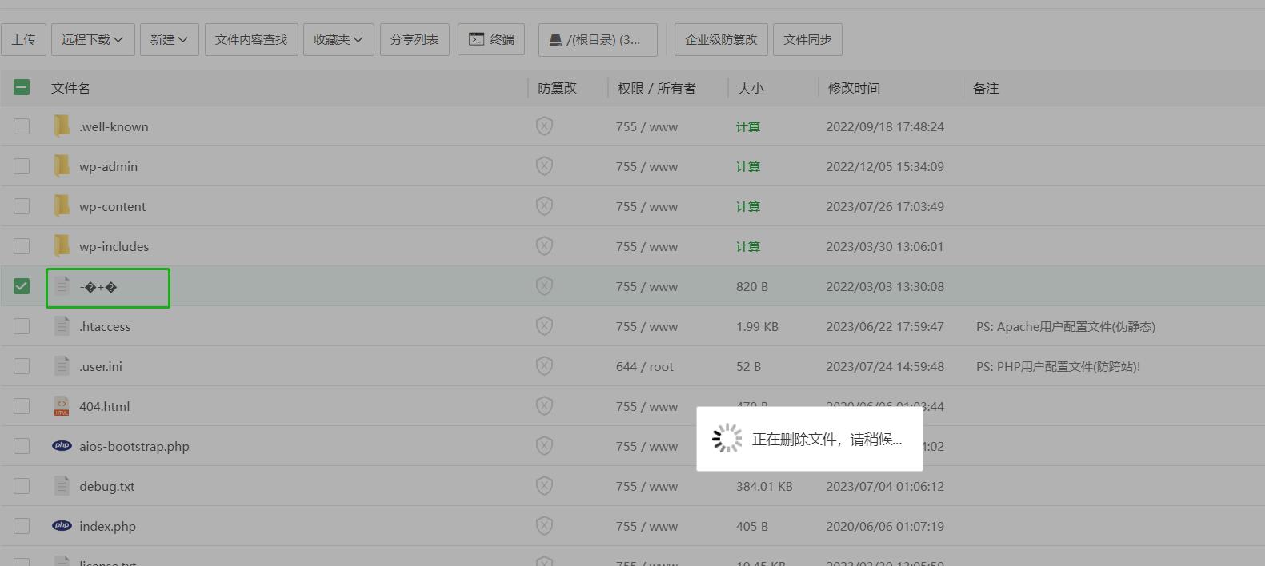Click tamper-proof shield for wp-admin
The width and height of the screenshot is (1265, 566).
544,166
